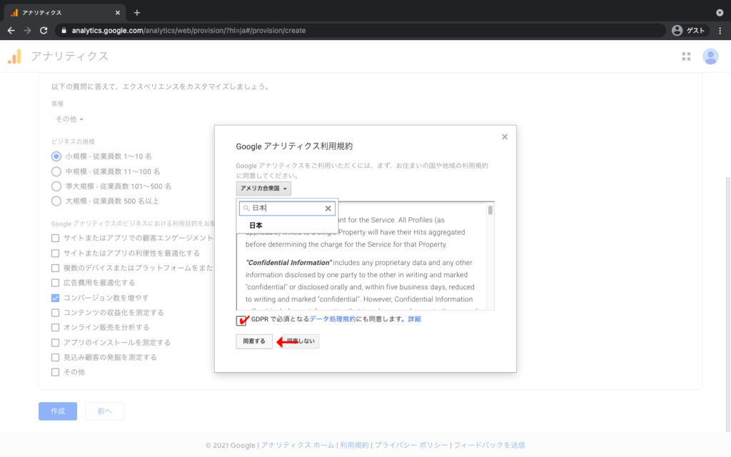Click the 作成 button
The image size is (731, 457).
pos(58,411)
